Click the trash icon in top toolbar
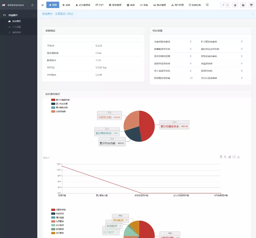 coord(235,5)
